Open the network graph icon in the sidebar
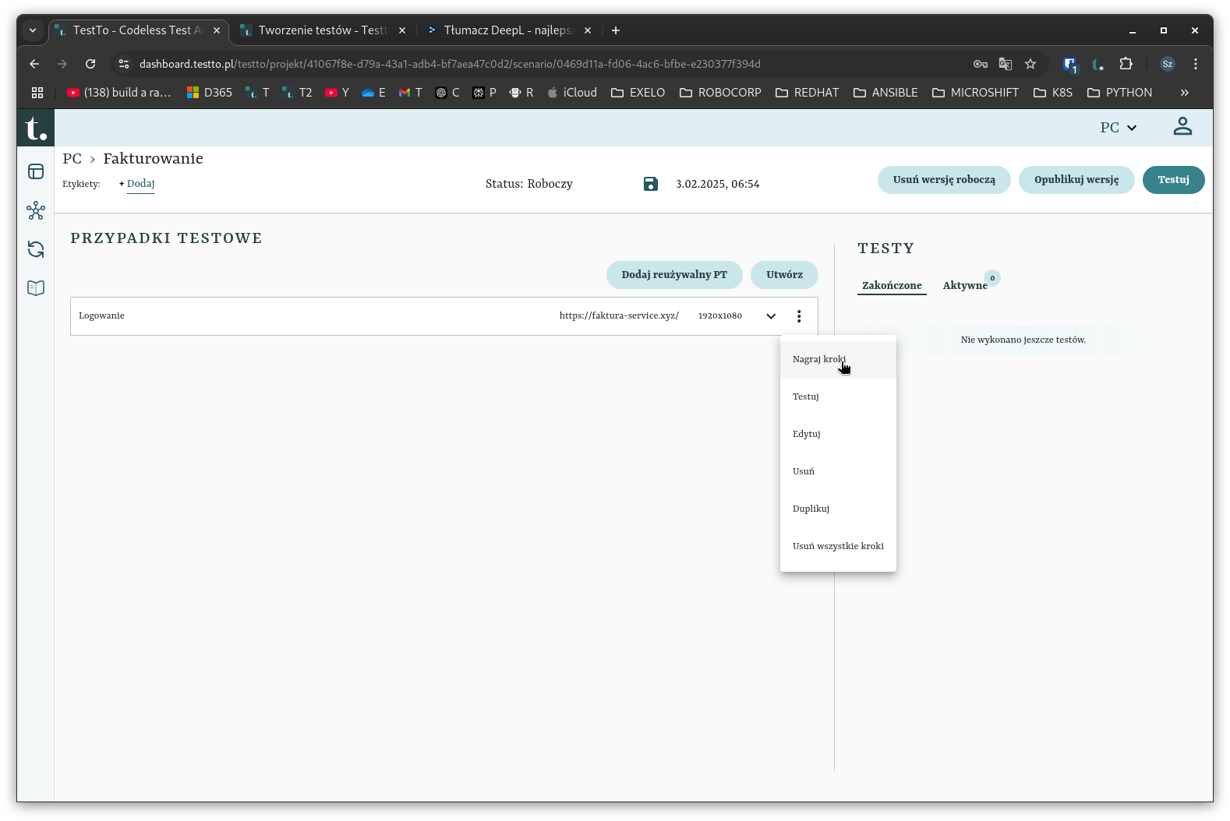1230x821 pixels. pyautogui.click(x=36, y=210)
